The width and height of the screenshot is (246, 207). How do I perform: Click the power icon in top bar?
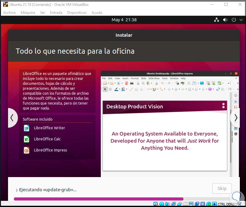pyautogui.click(x=234, y=20)
